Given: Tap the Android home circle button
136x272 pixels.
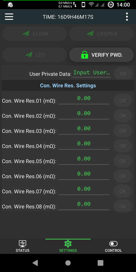Looking at the screenshot, I should (x=68, y=263).
